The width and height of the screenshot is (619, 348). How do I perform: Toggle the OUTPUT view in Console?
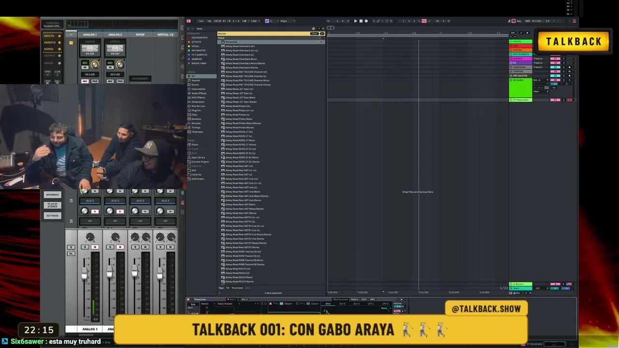click(51, 56)
